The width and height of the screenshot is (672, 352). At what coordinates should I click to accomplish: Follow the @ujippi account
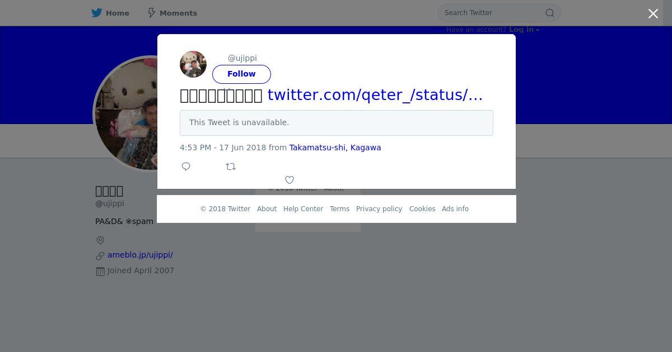241,74
